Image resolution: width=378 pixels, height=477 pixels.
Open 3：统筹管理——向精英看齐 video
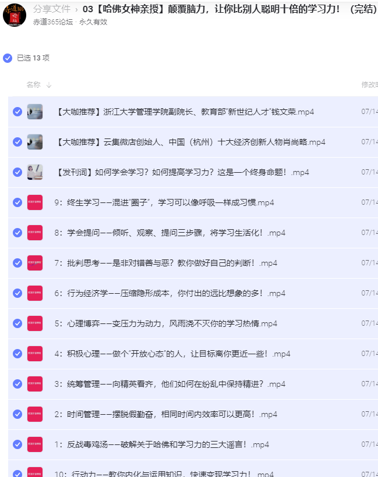click(170, 384)
